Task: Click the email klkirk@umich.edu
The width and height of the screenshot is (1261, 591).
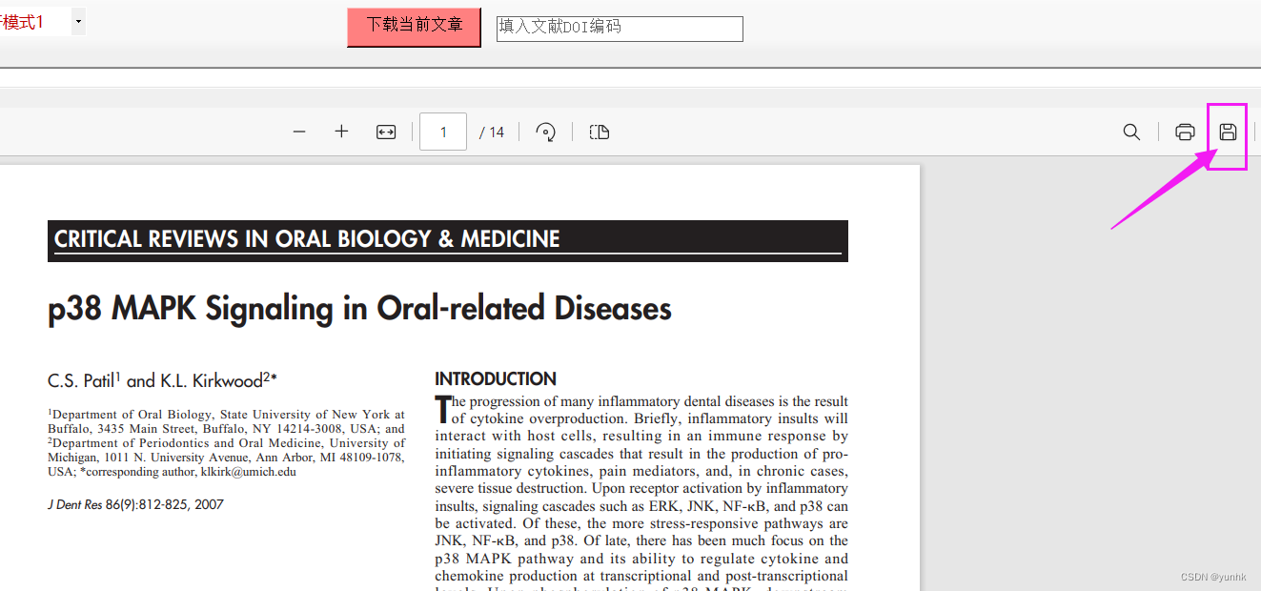Action: [248, 471]
